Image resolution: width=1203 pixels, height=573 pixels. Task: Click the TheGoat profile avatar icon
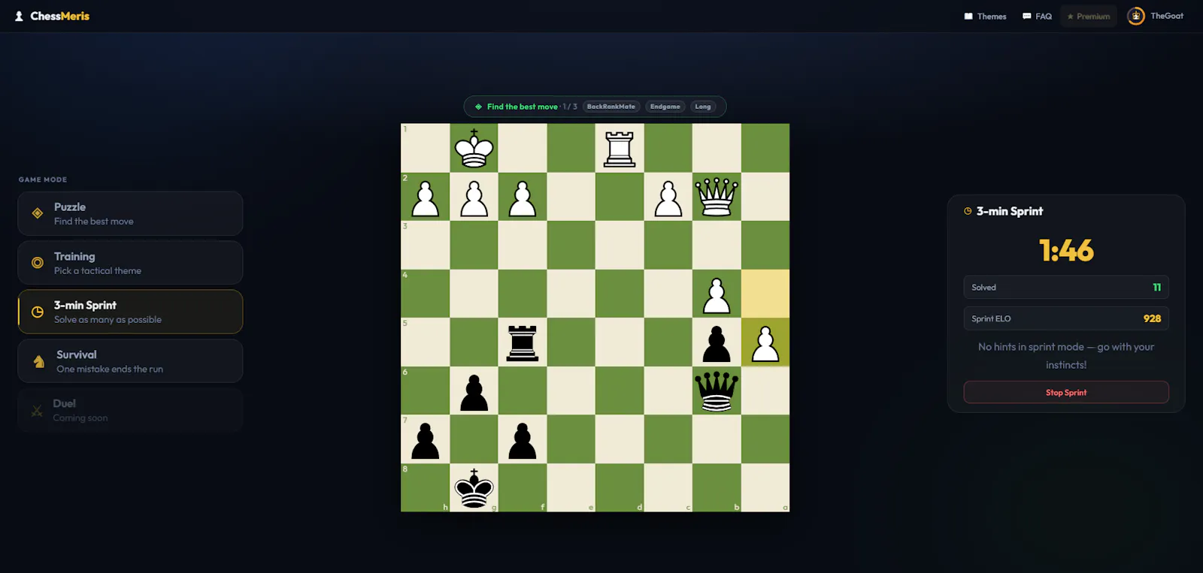[1136, 16]
